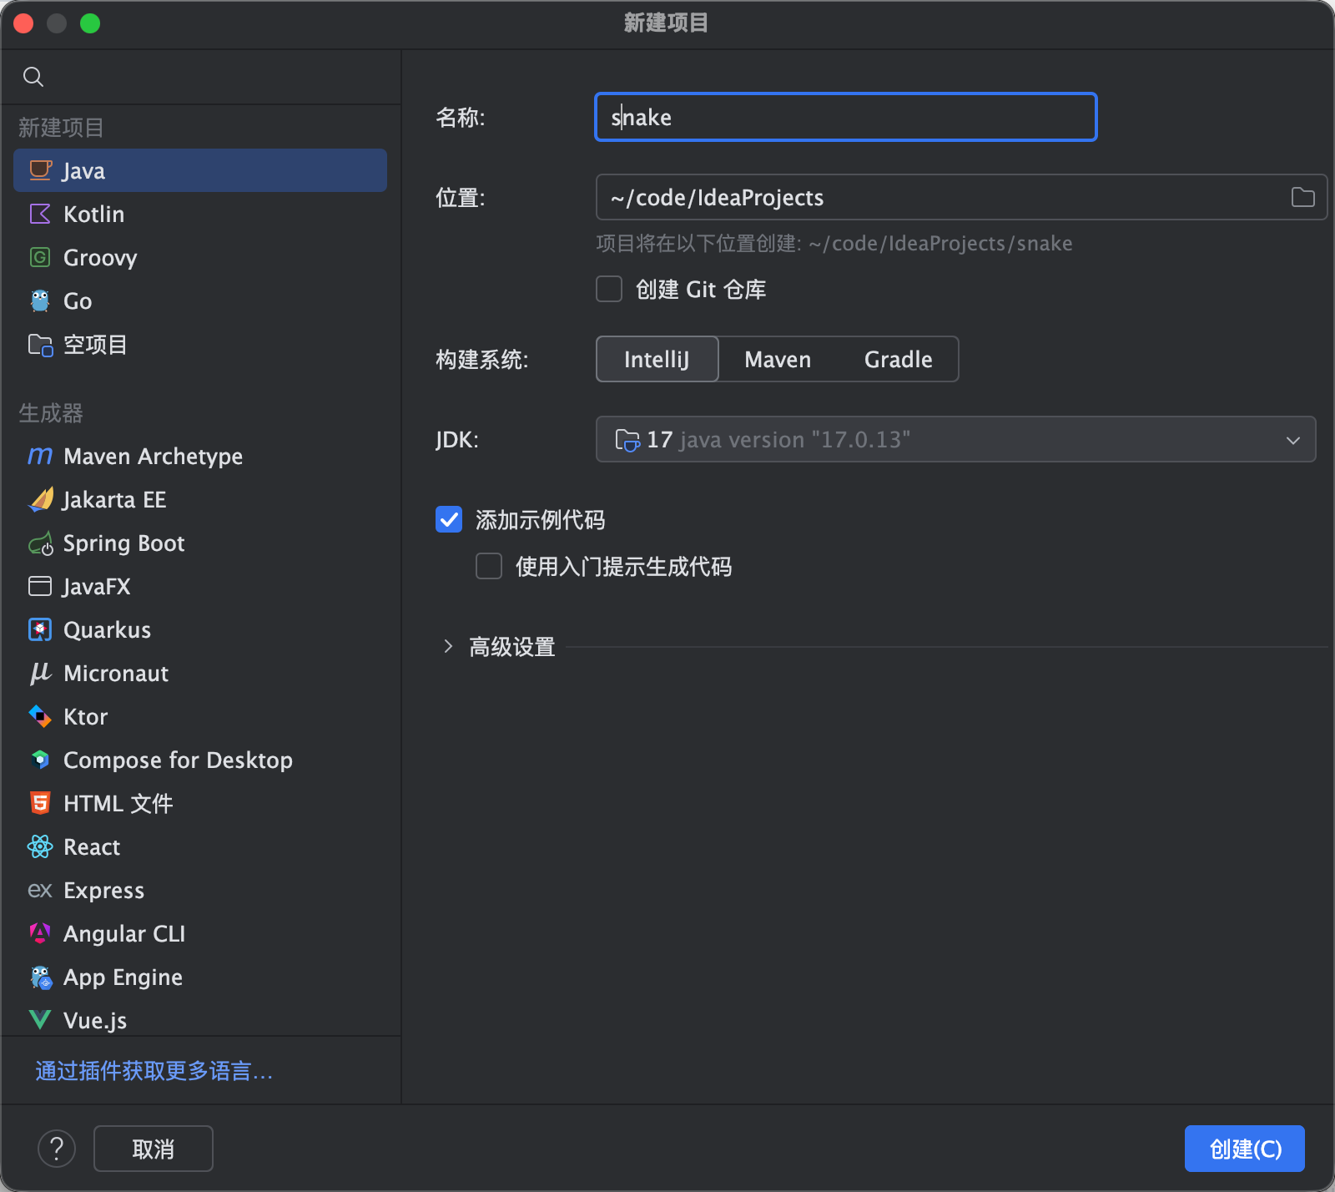Click the Jakarta EE sail icon
Viewport: 1335px width, 1192px height.
point(40,499)
